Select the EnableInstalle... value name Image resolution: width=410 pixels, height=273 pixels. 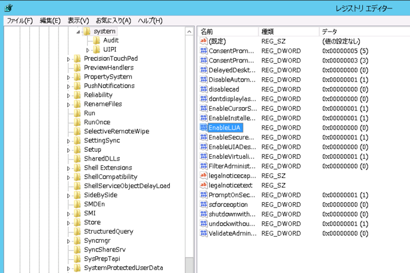tap(232, 118)
